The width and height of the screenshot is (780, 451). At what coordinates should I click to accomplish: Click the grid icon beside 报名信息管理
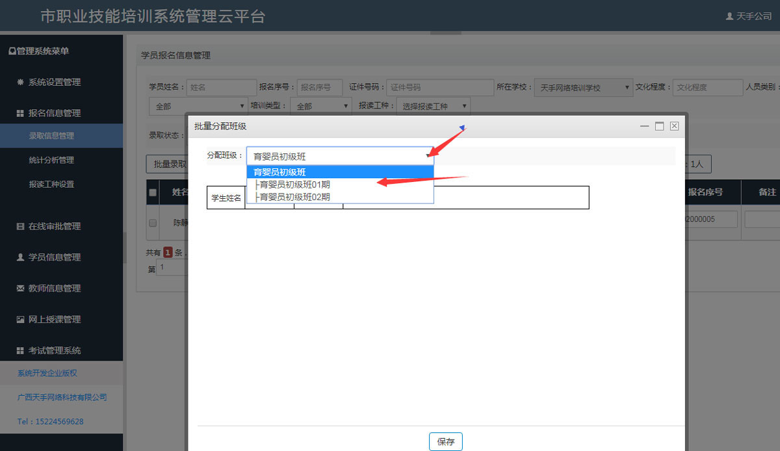point(20,113)
